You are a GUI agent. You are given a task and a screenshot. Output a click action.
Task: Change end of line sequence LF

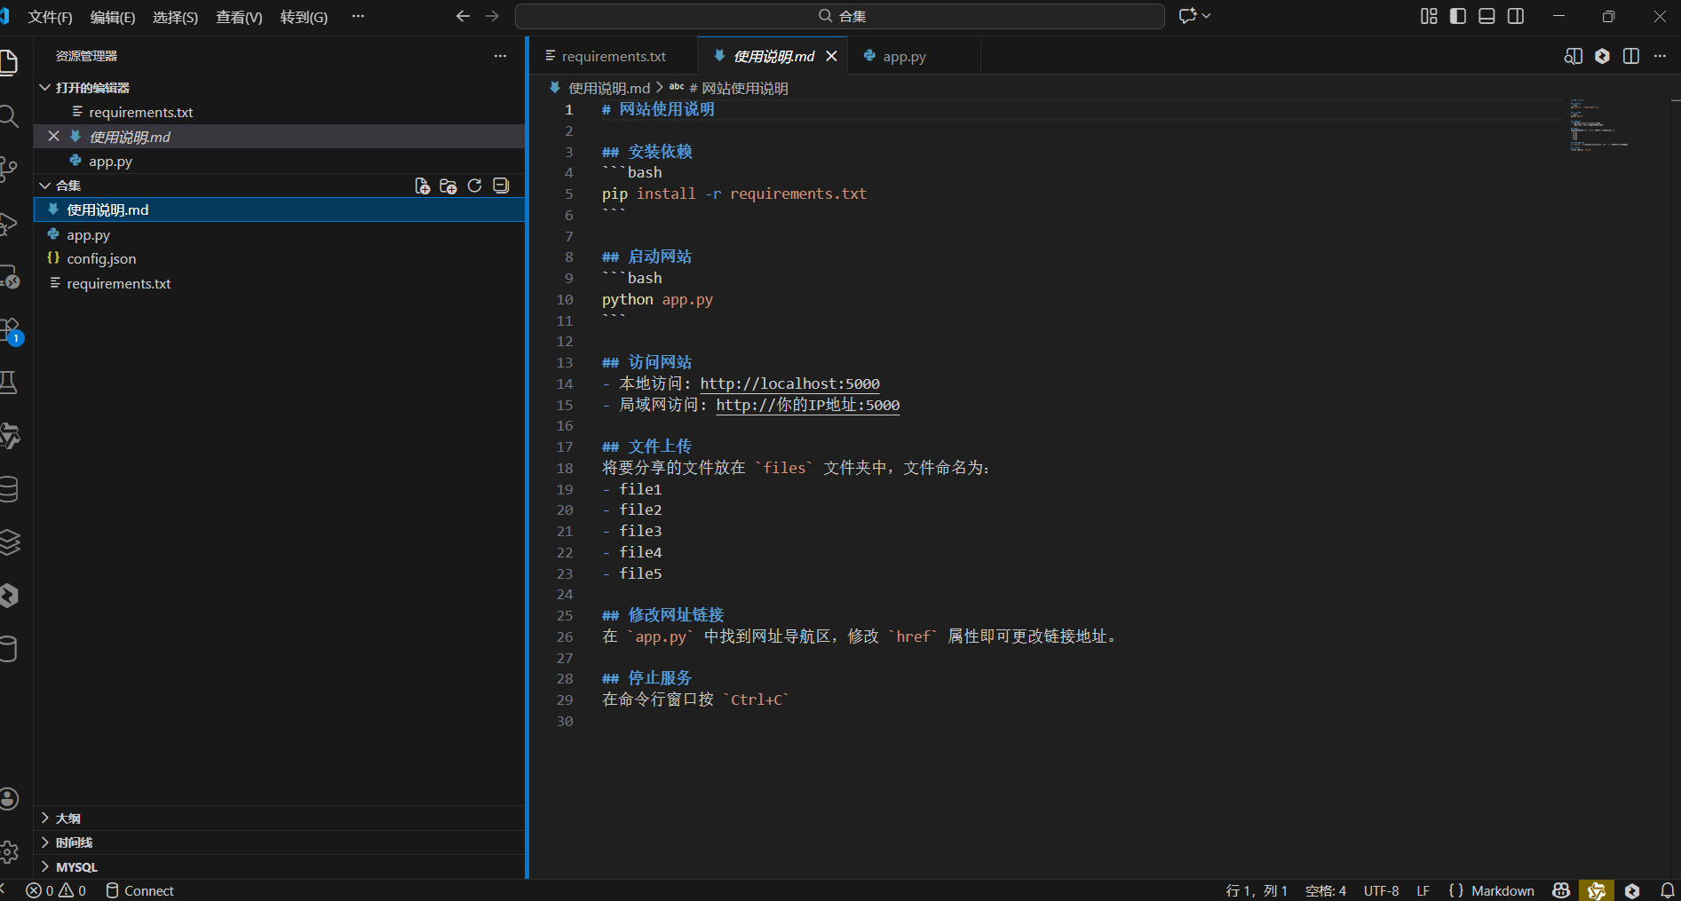pos(1423,890)
